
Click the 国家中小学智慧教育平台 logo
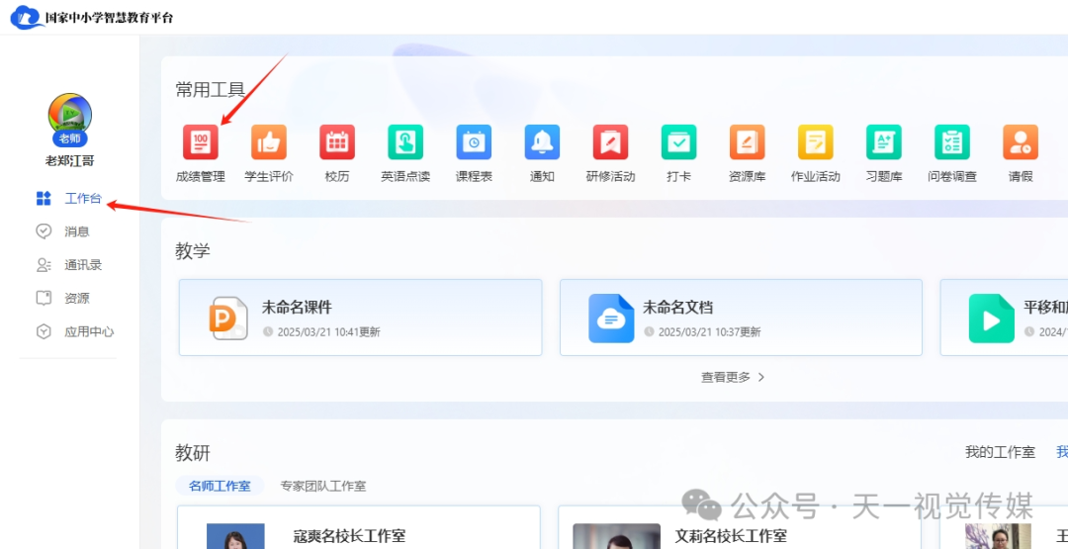pyautogui.click(x=92, y=17)
